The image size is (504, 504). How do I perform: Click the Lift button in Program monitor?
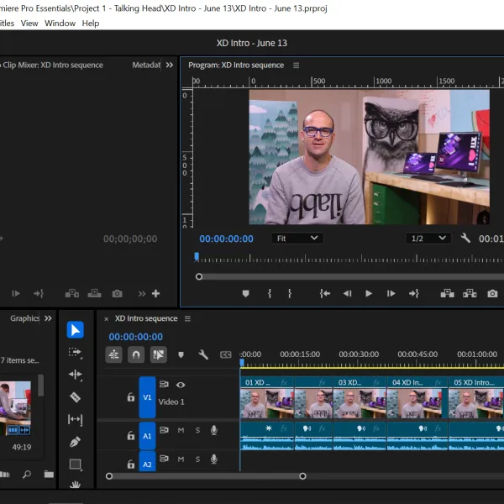coord(447,293)
